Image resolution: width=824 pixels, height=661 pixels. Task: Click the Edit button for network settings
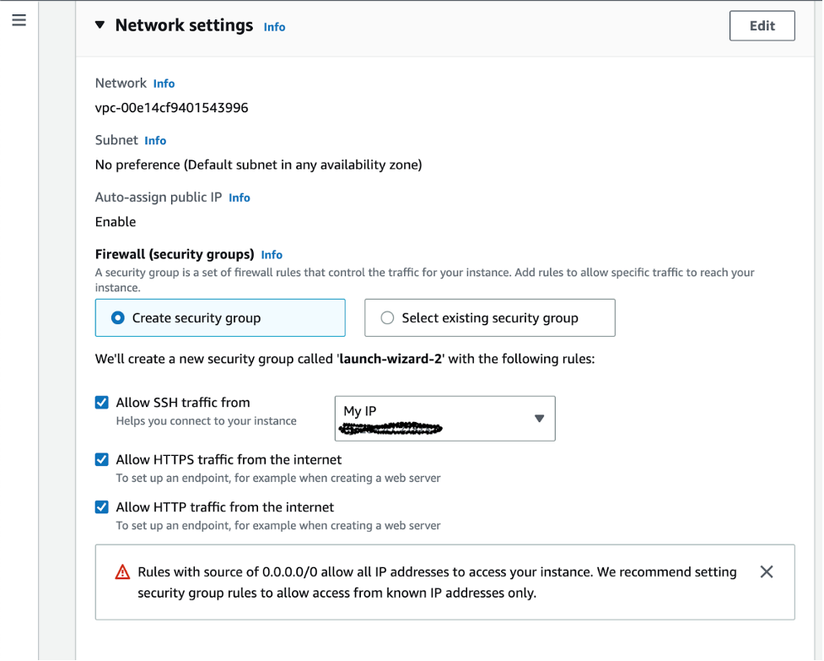coord(762,26)
